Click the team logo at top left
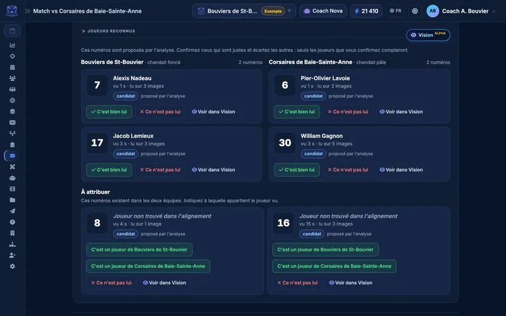The height and width of the screenshot is (316, 506). pos(12,11)
